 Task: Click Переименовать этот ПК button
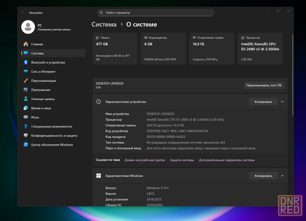point(263,85)
